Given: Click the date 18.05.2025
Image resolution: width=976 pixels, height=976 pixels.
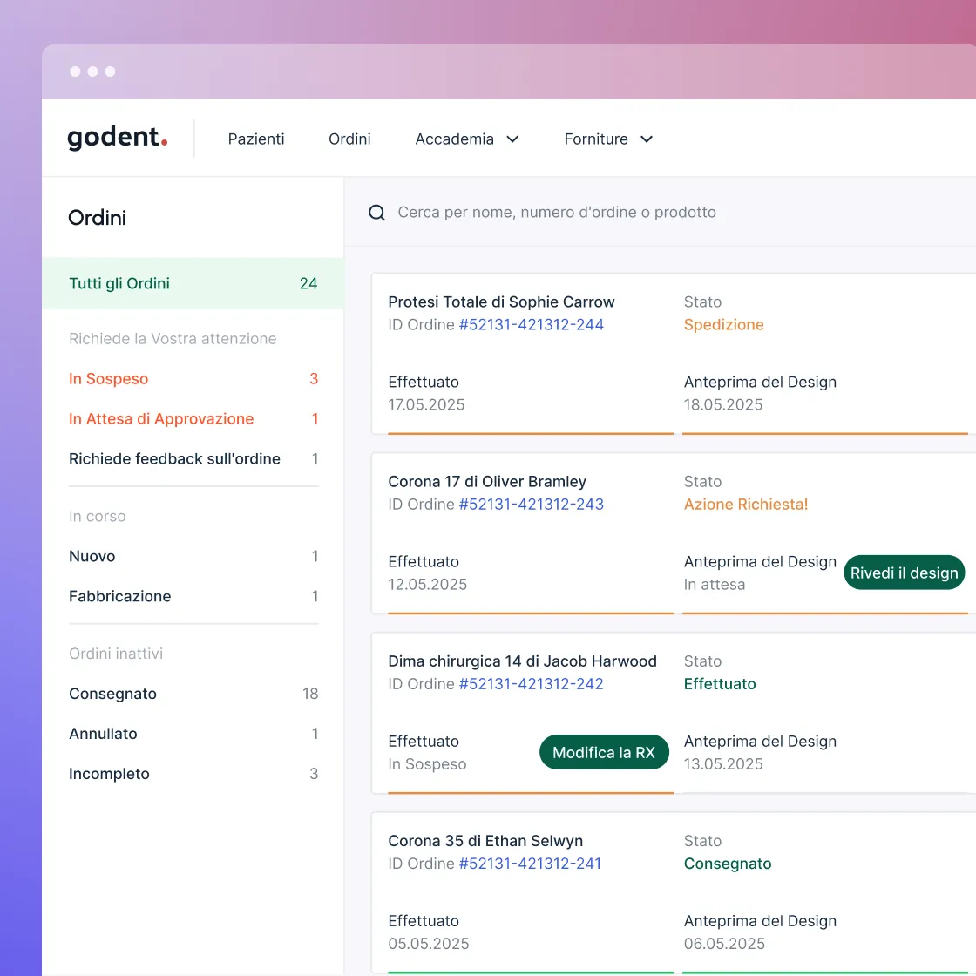Looking at the screenshot, I should pyautogui.click(x=722, y=404).
